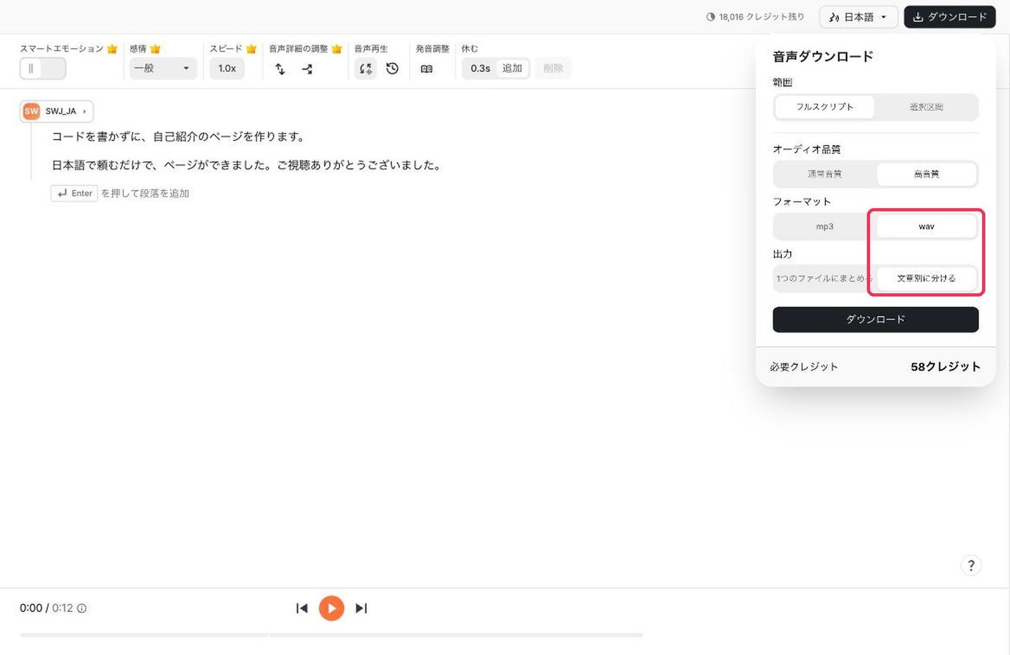Click the branching arrow icon under 音声詳細の調整
The image size is (1010, 655).
click(307, 69)
